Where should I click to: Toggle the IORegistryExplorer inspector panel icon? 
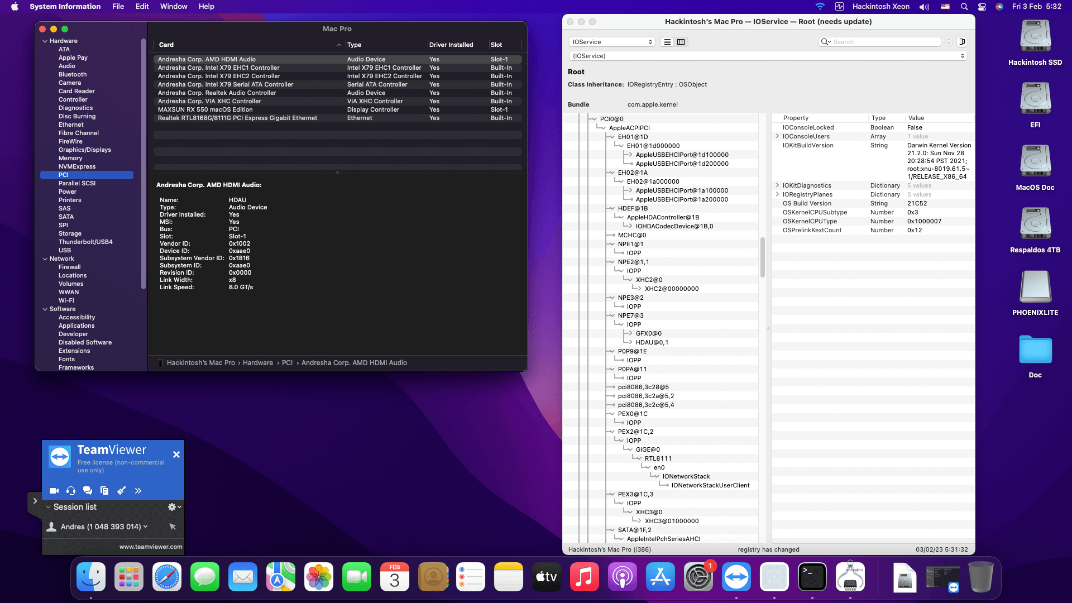pyautogui.click(x=962, y=42)
